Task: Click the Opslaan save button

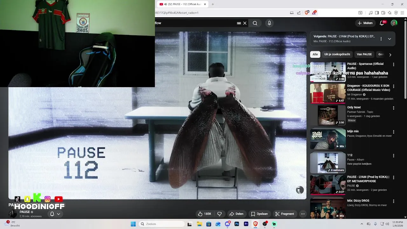Action: click(259, 214)
